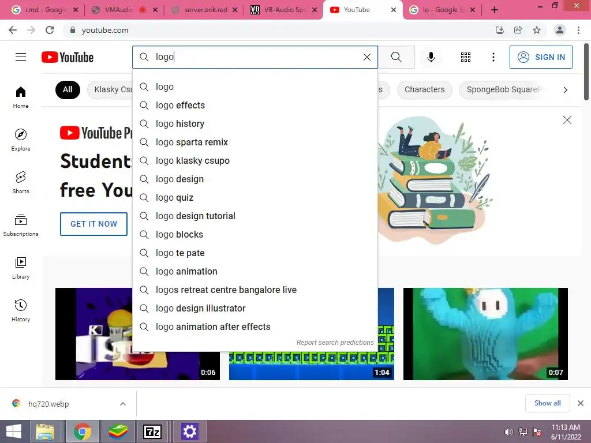This screenshot has height=443, width=591.
Task: Choose suggestion "logos retreat centre bangalore live"
Action: tap(255, 290)
